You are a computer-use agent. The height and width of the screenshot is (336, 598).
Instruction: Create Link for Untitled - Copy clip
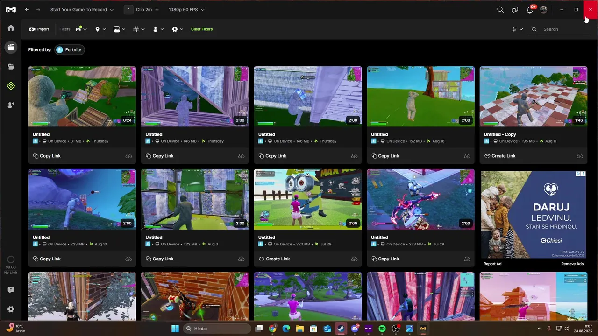pyautogui.click(x=500, y=156)
